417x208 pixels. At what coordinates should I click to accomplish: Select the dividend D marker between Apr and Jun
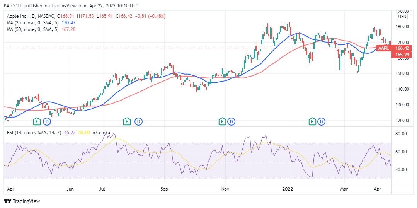click(x=47, y=122)
